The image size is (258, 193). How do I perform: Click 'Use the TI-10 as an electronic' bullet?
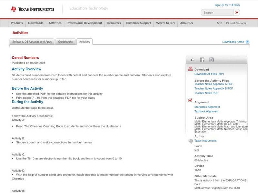pyautogui.click(x=69, y=158)
